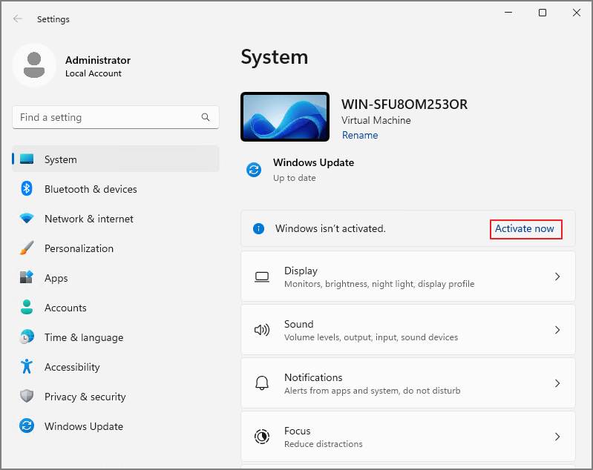Expand Sound settings chevron
Viewport: 593px width, 470px height.
pyautogui.click(x=557, y=330)
